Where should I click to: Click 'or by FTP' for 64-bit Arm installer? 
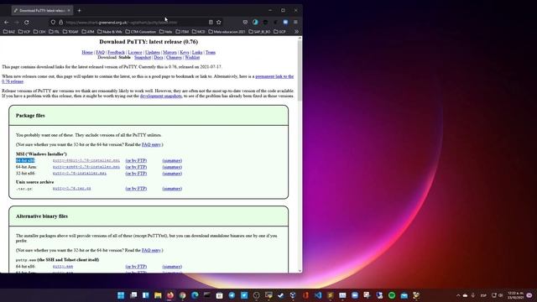coord(136,167)
